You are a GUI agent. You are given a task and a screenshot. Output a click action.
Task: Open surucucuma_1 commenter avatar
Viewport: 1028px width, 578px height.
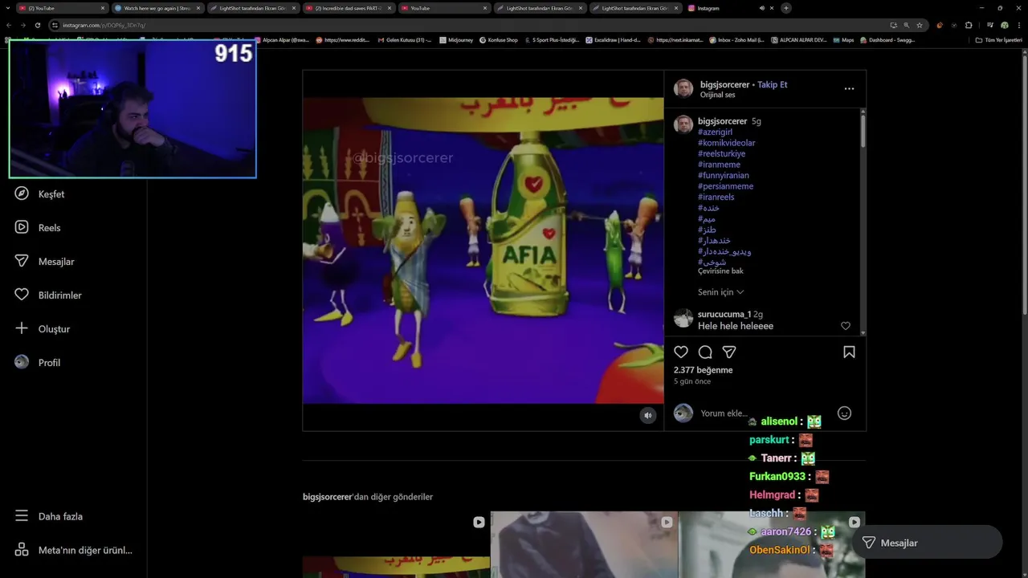(683, 319)
